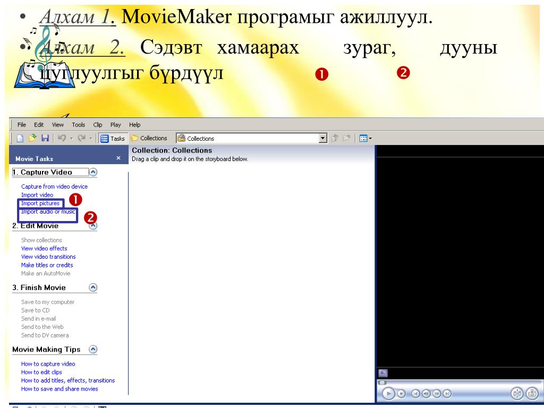
Task: Click the Full Screen monitor icon
Action: click(x=382, y=373)
